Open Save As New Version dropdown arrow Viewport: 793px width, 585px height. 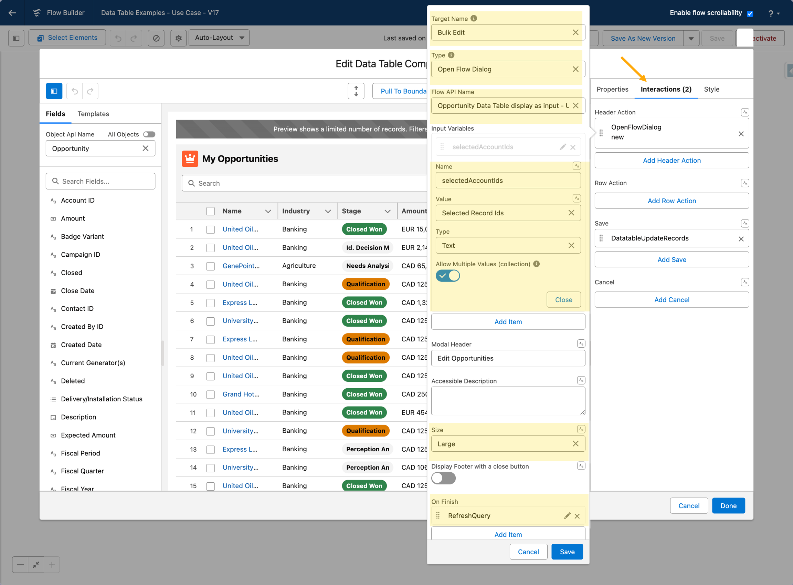click(691, 38)
